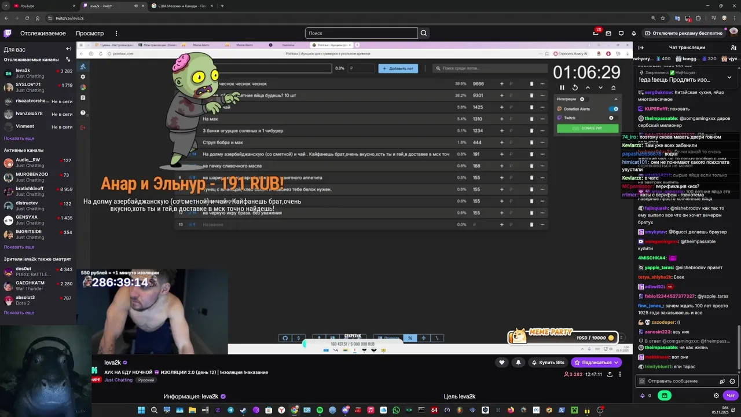Pause the auction timer in stream
Screen dimensions: 741x417
point(562,87)
